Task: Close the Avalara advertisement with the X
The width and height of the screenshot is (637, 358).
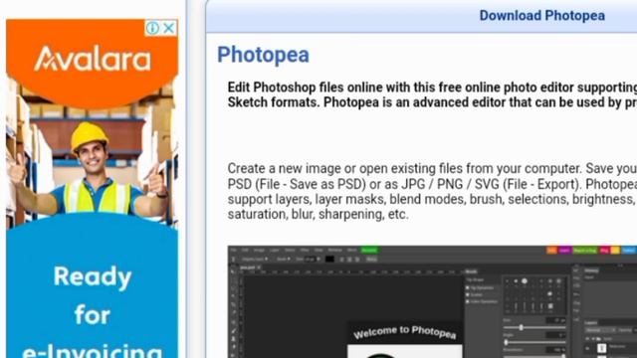Action: 169,28
